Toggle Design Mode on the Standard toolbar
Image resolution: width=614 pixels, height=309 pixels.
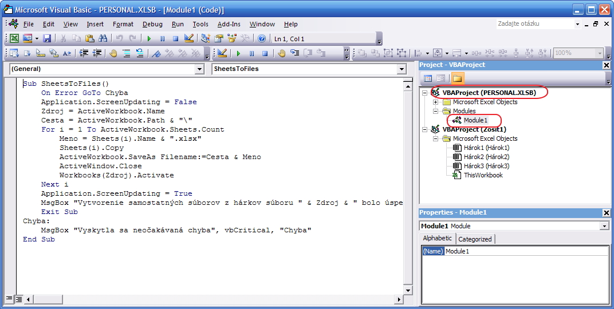(x=189, y=38)
